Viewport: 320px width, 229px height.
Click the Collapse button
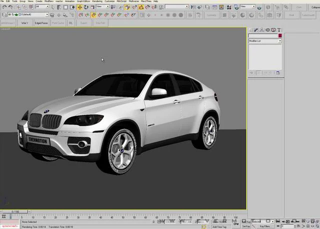coord(315,7)
